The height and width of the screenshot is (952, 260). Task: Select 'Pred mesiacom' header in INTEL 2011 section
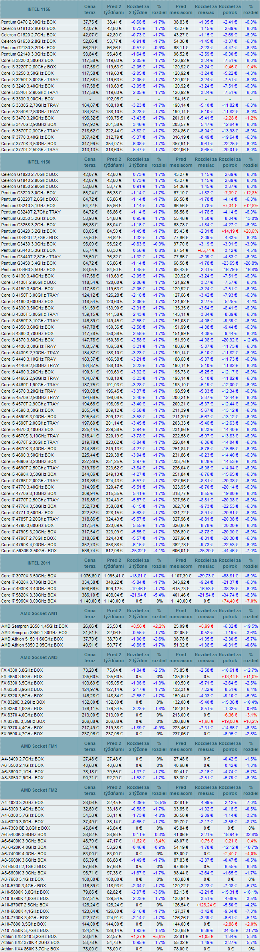(x=181, y=563)
